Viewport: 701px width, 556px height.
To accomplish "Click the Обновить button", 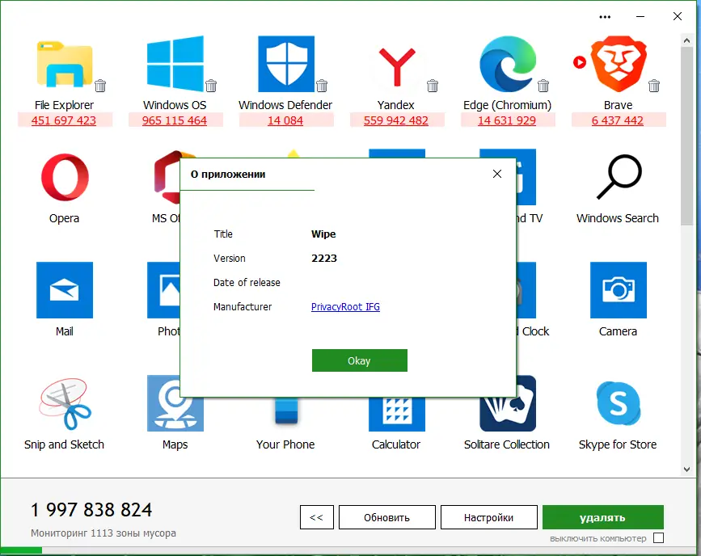I will (386, 517).
